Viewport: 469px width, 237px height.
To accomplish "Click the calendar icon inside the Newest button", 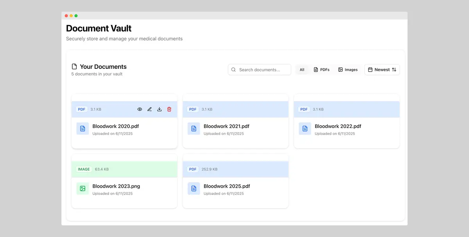I will point(370,69).
